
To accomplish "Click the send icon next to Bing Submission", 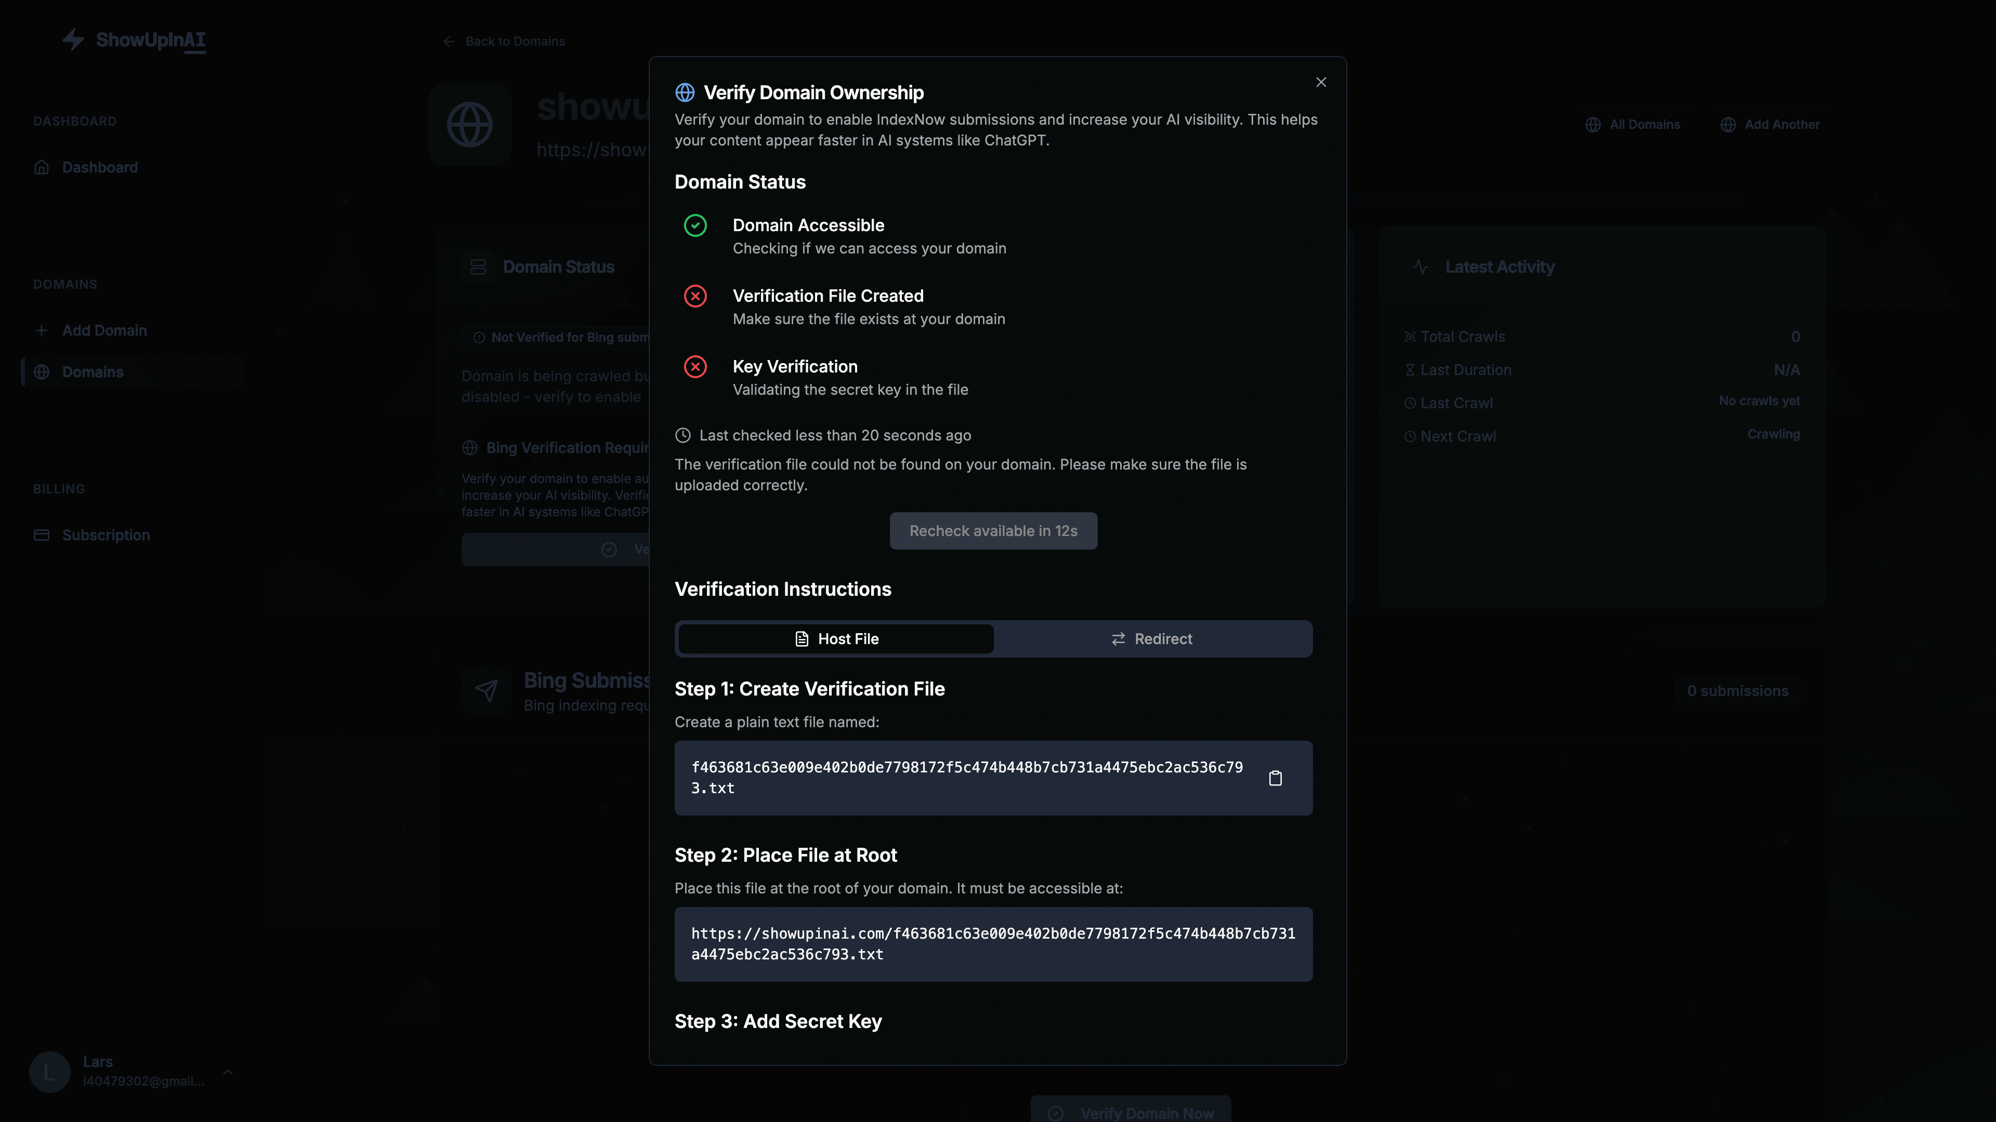I will (487, 689).
